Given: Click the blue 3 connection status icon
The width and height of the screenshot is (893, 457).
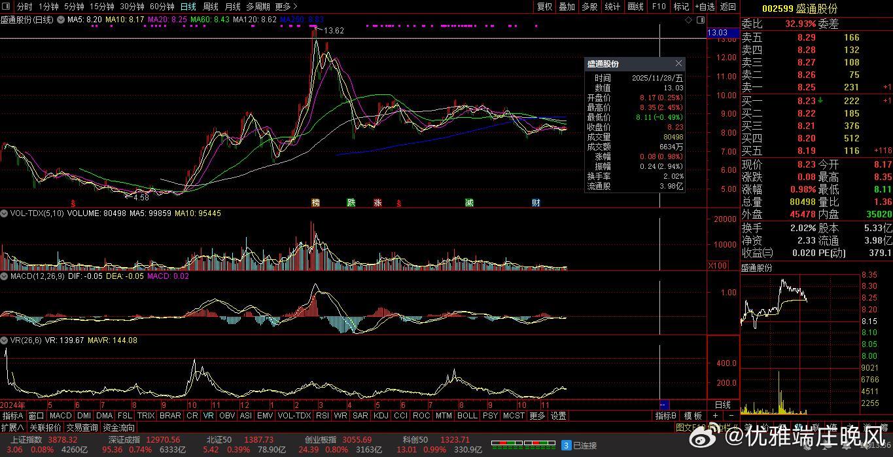Looking at the screenshot, I should 566,445.
